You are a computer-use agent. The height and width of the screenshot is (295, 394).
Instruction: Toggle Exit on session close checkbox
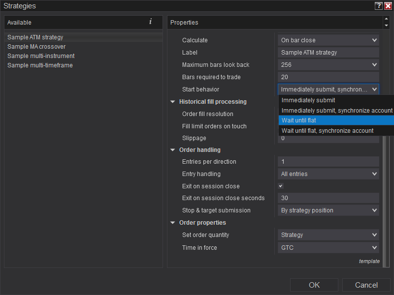(281, 186)
